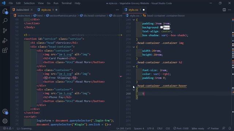Click html in the left breadcrumb
234x131 pixels.
click(40, 16)
